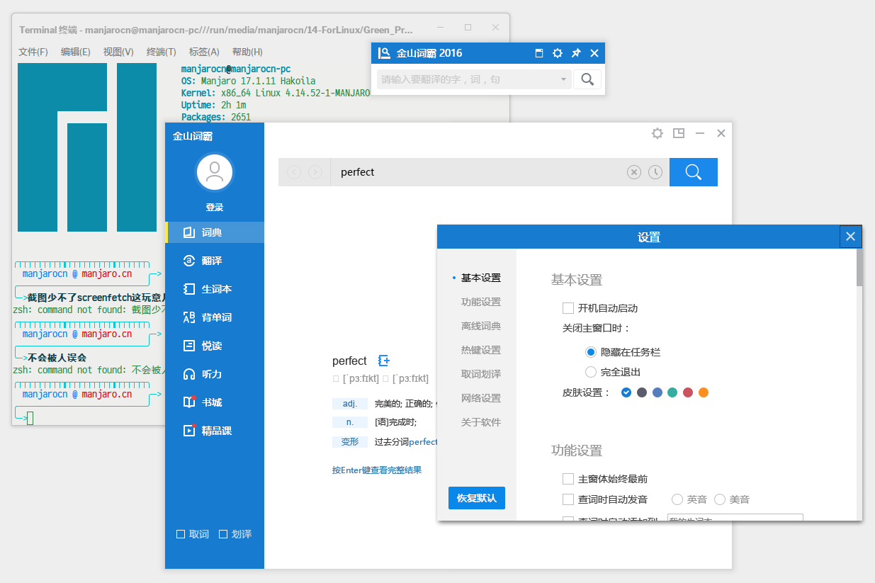The image size is (875, 583).
Task: Open the 书城 bookstore icon in sidebar
Action: [x=189, y=402]
